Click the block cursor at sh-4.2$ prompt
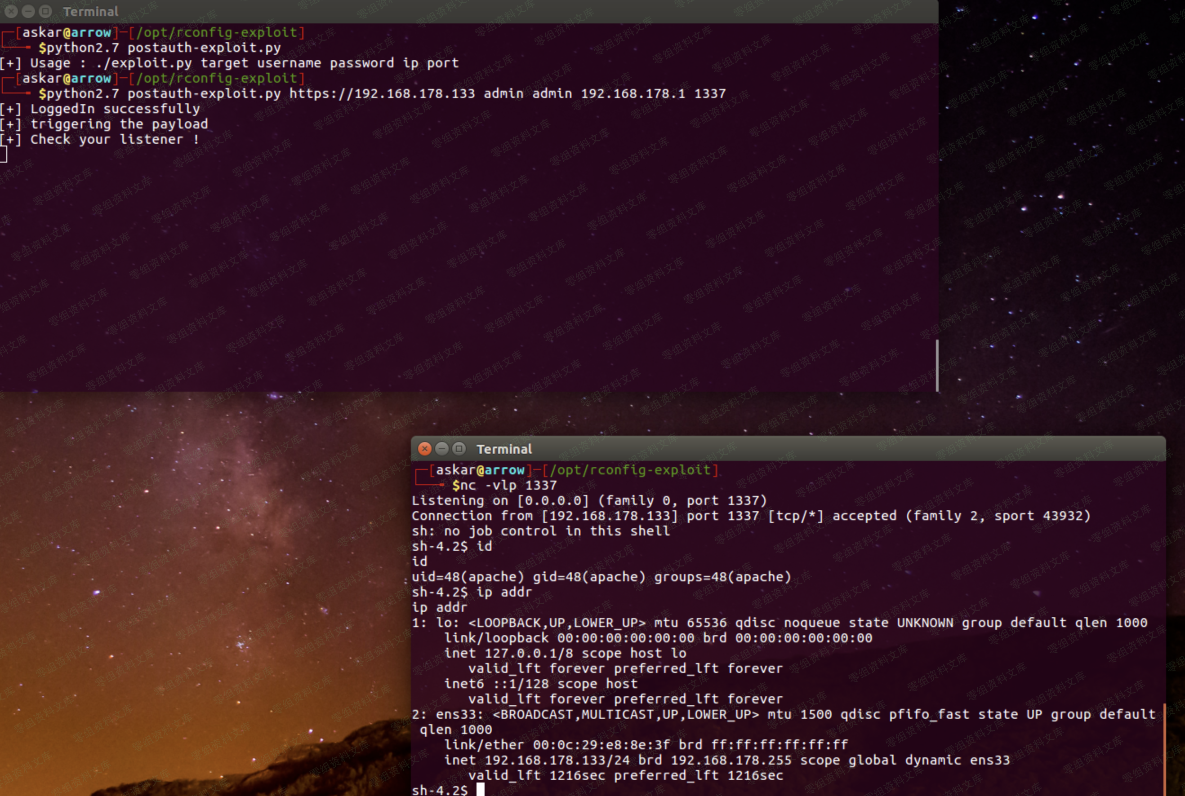 coord(481,789)
